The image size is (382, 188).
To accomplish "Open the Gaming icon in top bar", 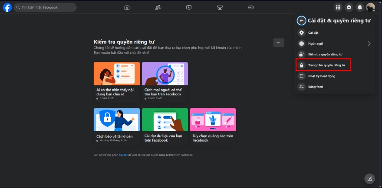I will click(x=250, y=7).
